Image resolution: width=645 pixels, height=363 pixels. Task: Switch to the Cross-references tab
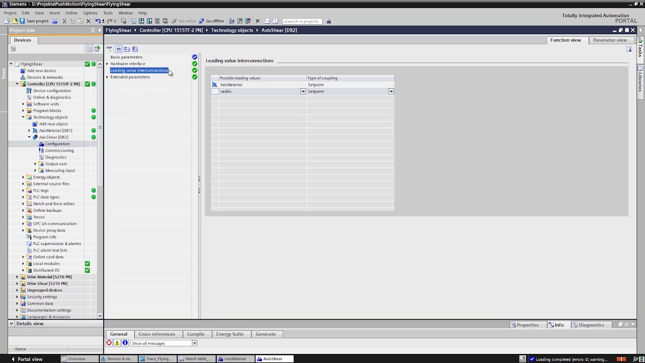(x=157, y=334)
